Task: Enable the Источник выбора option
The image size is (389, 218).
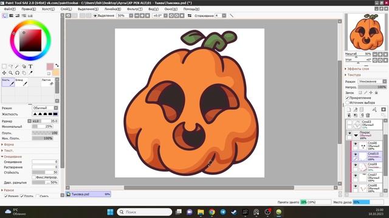Action: (347, 102)
